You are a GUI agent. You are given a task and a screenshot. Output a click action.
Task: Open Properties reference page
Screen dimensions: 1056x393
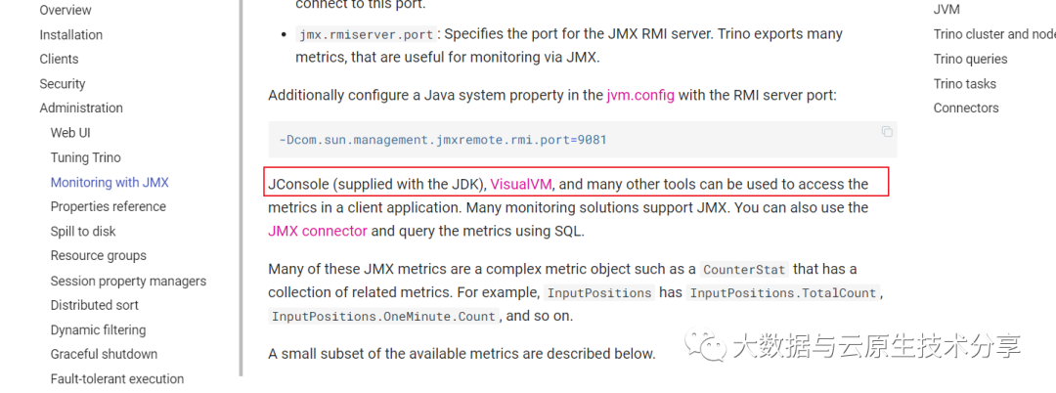click(109, 206)
